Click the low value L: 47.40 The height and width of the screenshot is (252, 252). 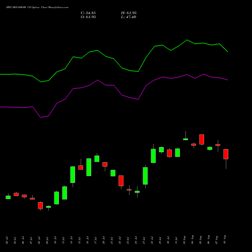click(129, 17)
